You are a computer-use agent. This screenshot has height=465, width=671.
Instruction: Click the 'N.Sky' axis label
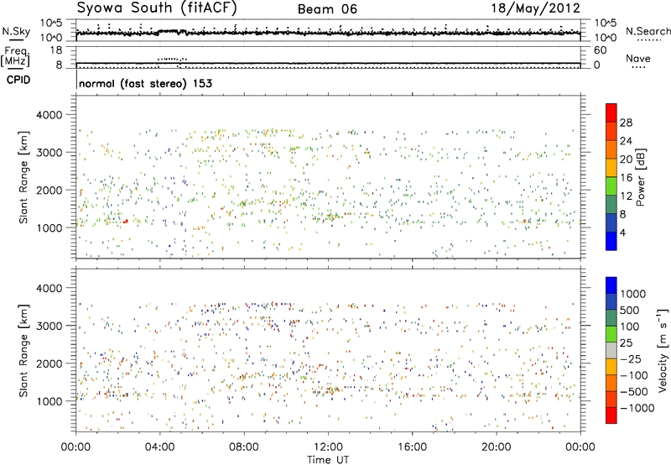[x=16, y=31]
